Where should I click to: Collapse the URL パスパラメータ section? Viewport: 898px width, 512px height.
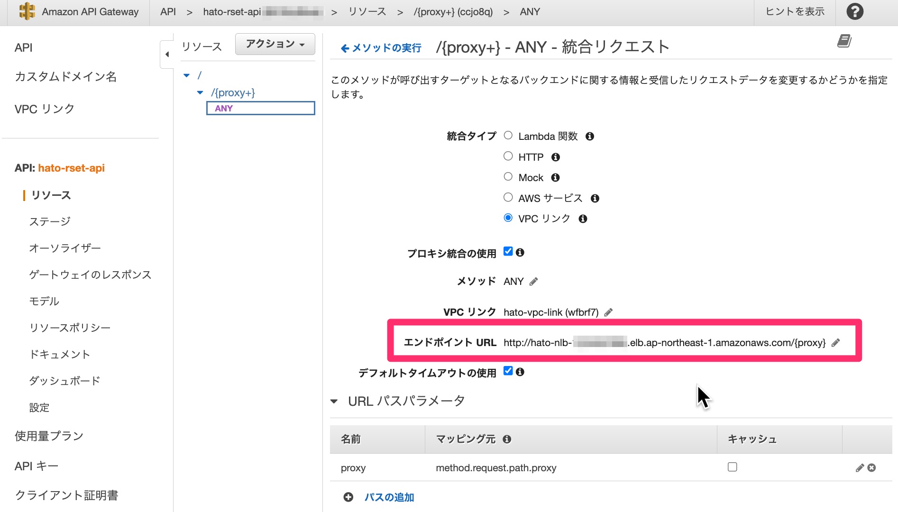[334, 402]
